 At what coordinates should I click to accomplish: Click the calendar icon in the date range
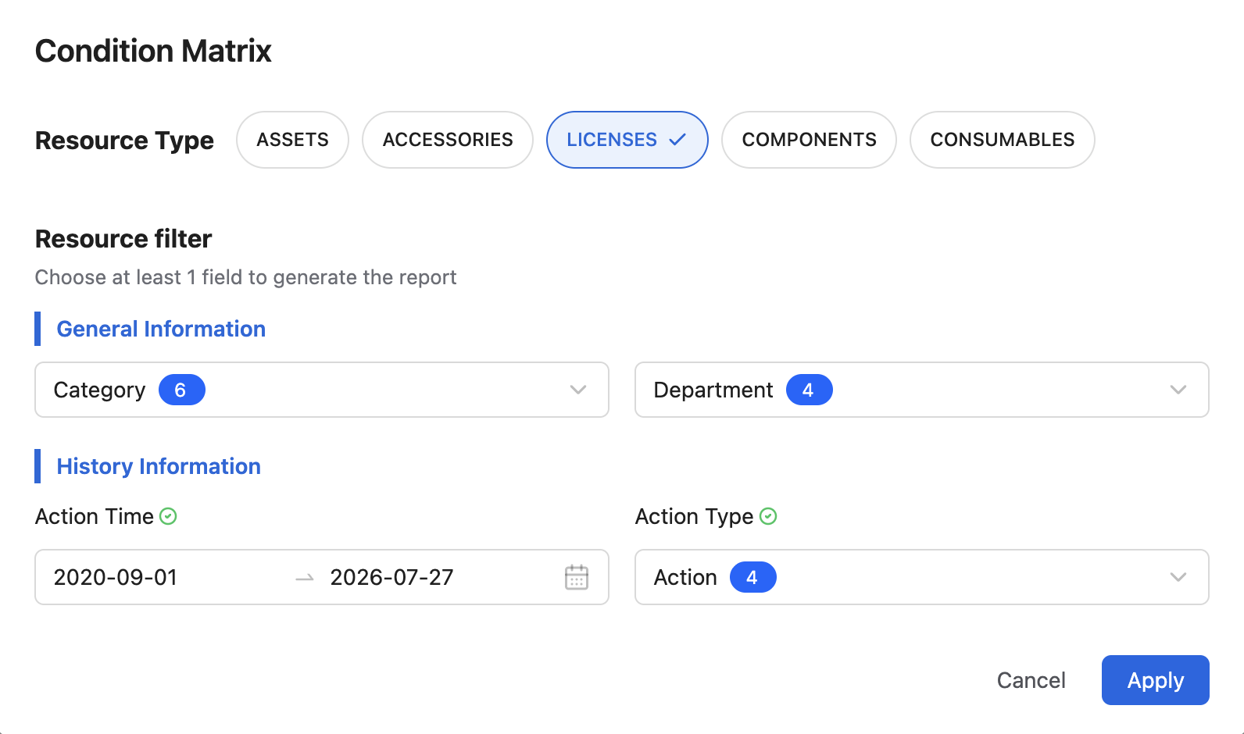(x=577, y=577)
